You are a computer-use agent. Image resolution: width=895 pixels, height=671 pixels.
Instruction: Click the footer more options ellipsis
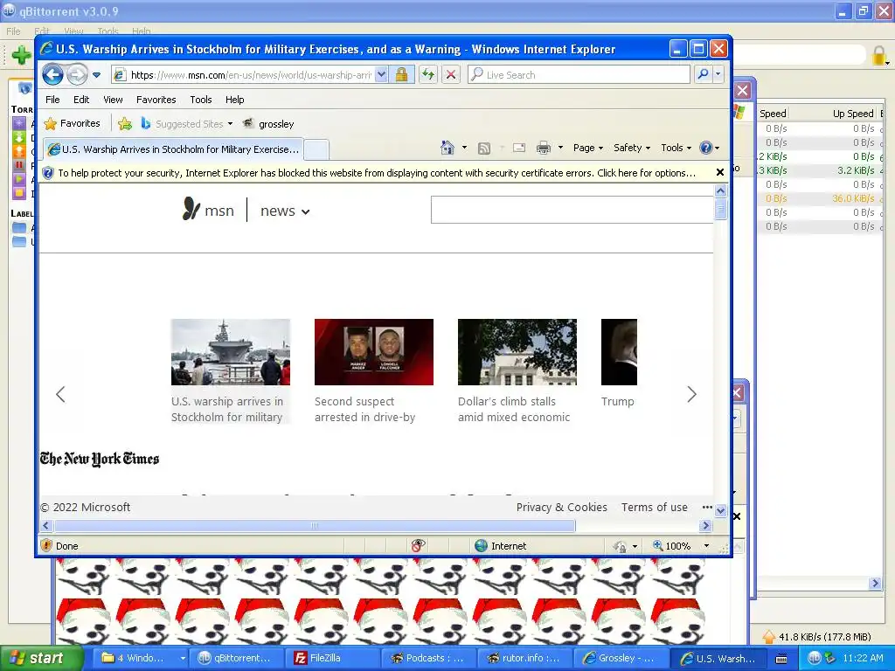pyautogui.click(x=706, y=507)
